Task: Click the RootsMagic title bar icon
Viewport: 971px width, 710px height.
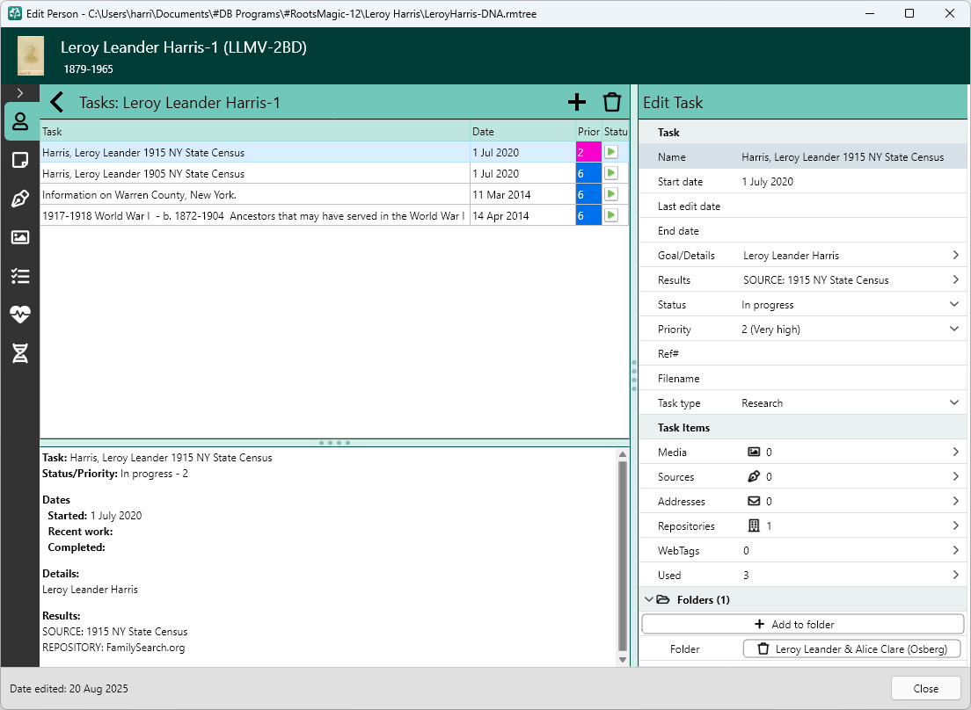Action: coord(13,13)
